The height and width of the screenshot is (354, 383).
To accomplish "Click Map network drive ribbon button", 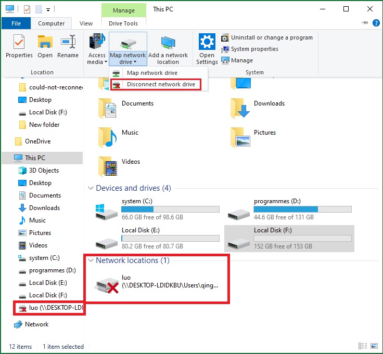I will coord(127,49).
